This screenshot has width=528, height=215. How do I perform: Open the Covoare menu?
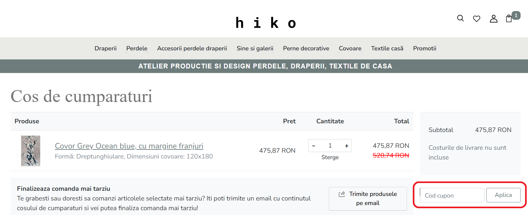point(350,48)
